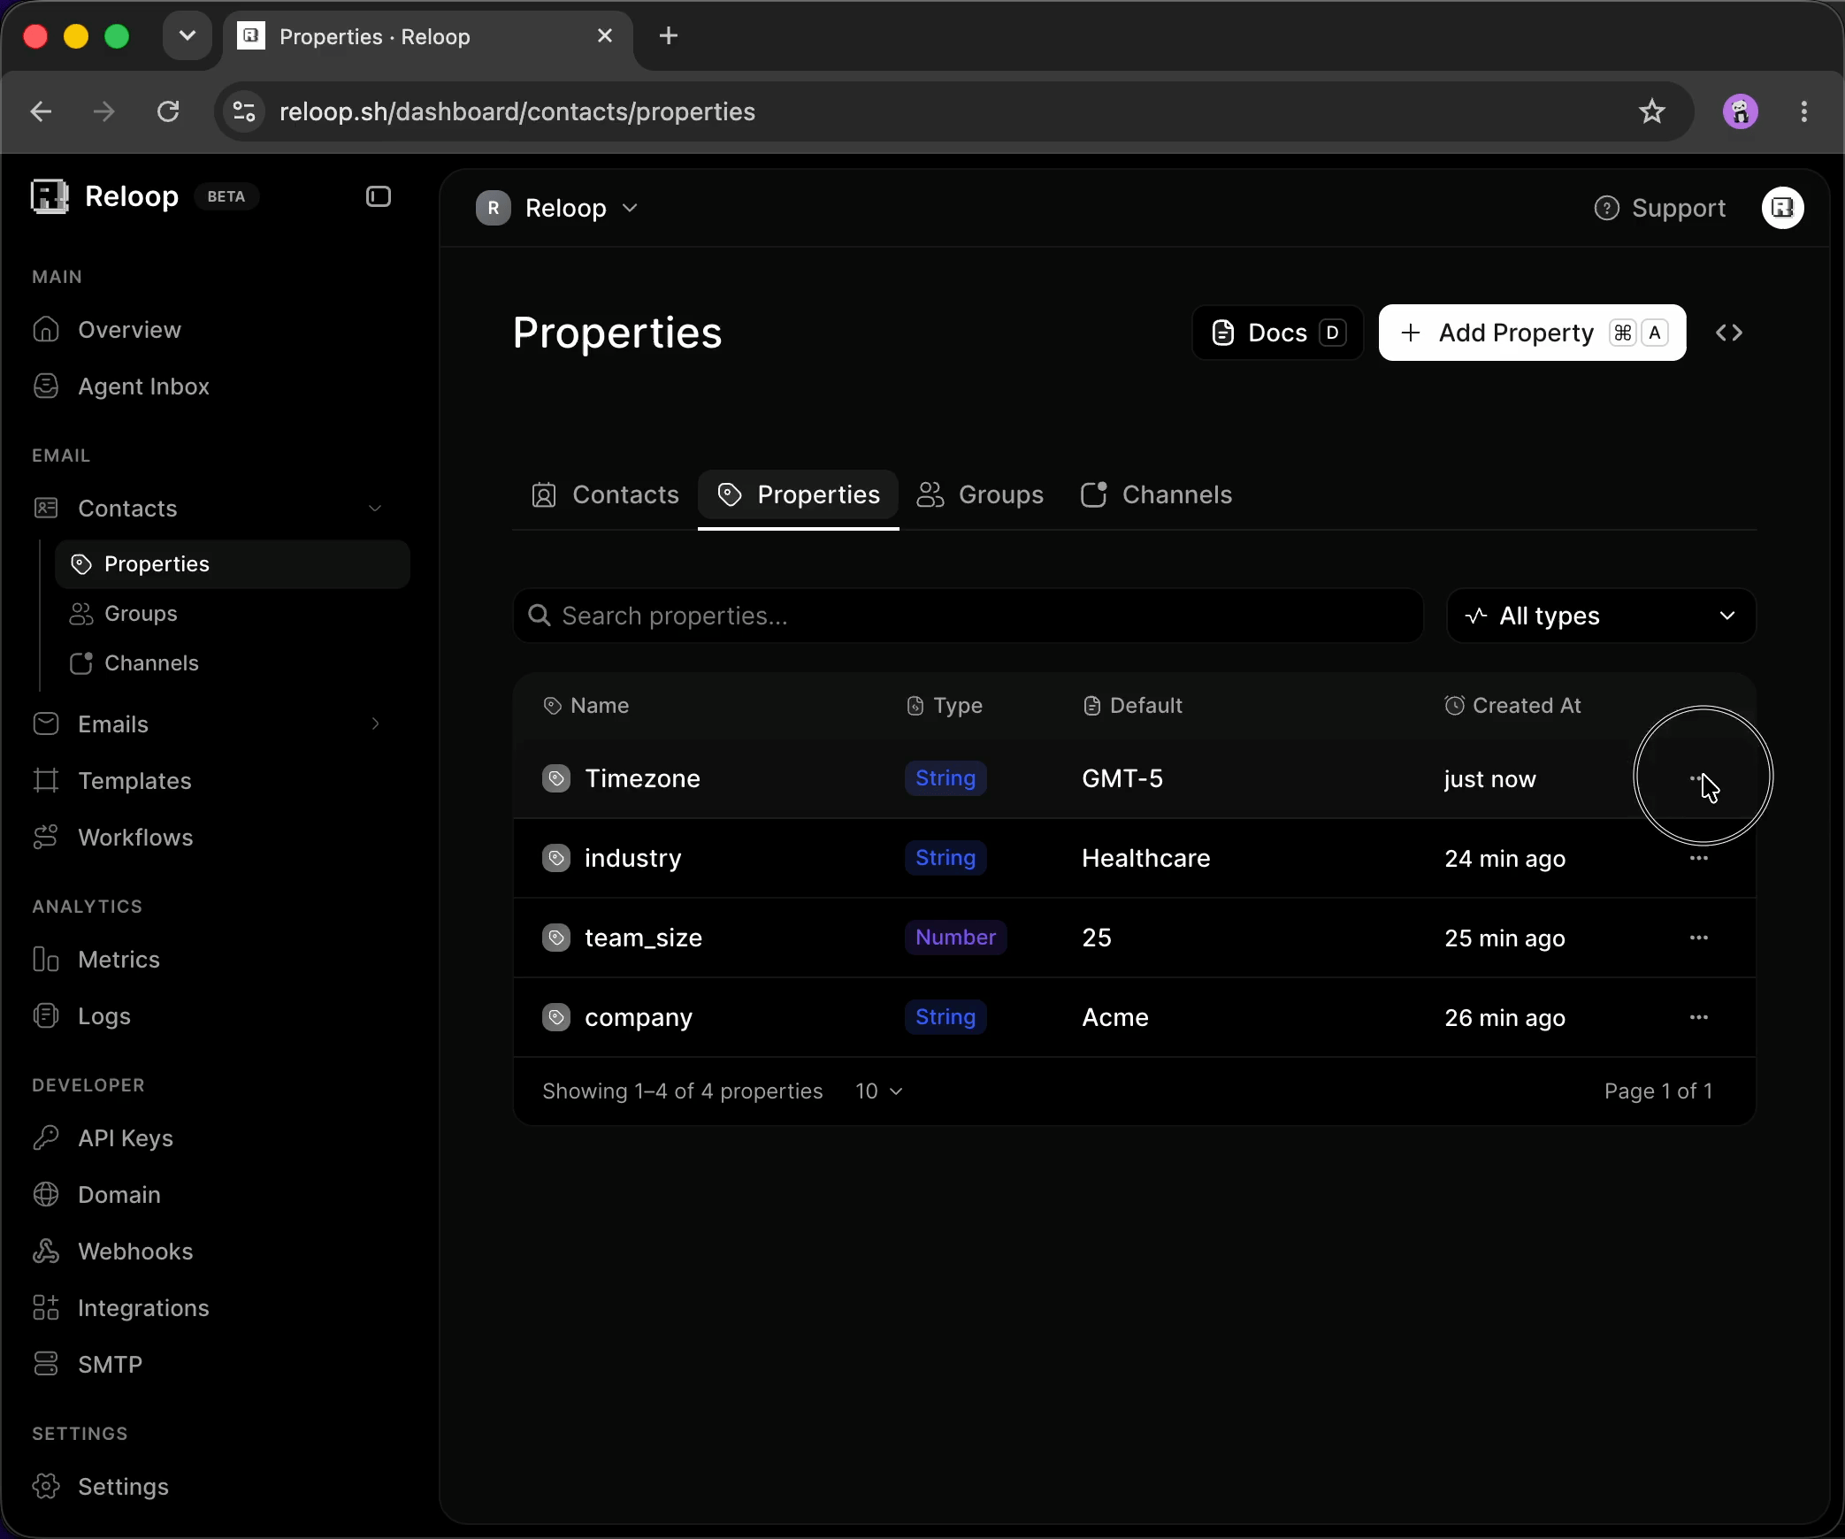
Task: Click the browser address bar URL
Action: click(517, 111)
